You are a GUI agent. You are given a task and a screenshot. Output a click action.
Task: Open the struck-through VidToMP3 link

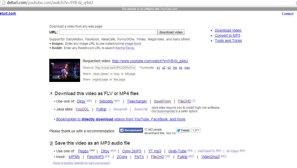[x=206, y=151]
